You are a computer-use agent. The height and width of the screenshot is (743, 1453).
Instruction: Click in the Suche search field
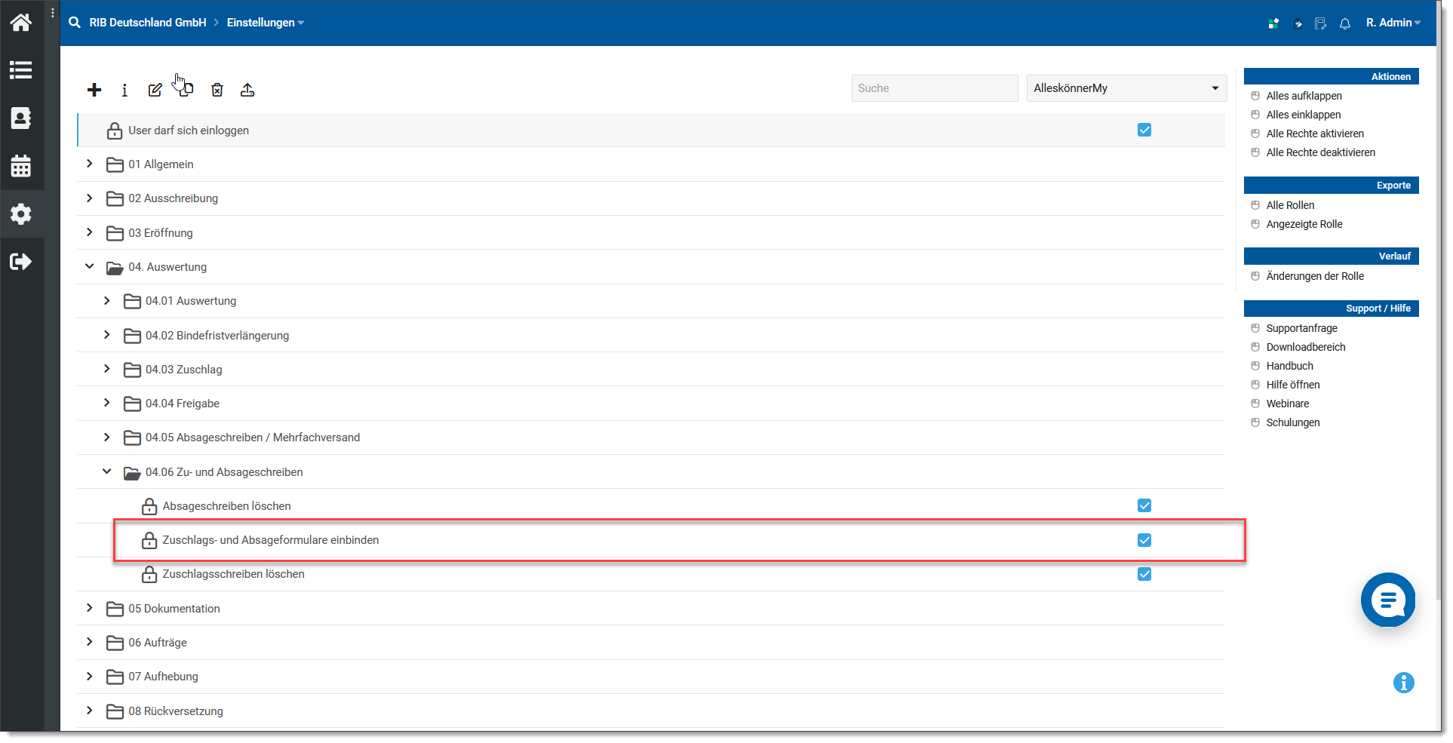(935, 88)
